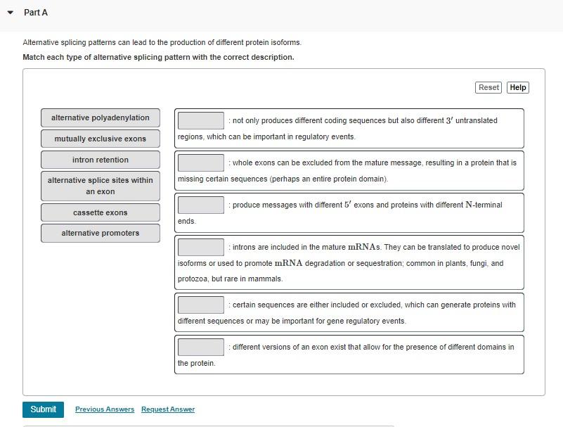Click the answer box about sequences included or excluded
Screen dimensions: 563x427
pyautogui.click(x=200, y=305)
